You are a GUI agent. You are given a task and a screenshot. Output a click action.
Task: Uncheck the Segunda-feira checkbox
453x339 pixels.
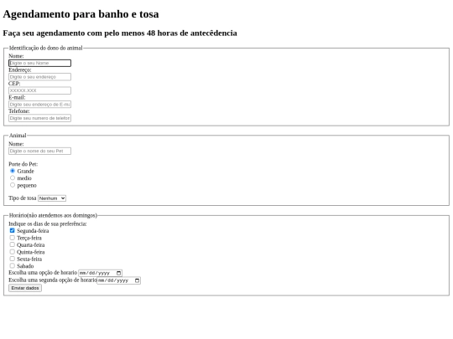click(12, 231)
